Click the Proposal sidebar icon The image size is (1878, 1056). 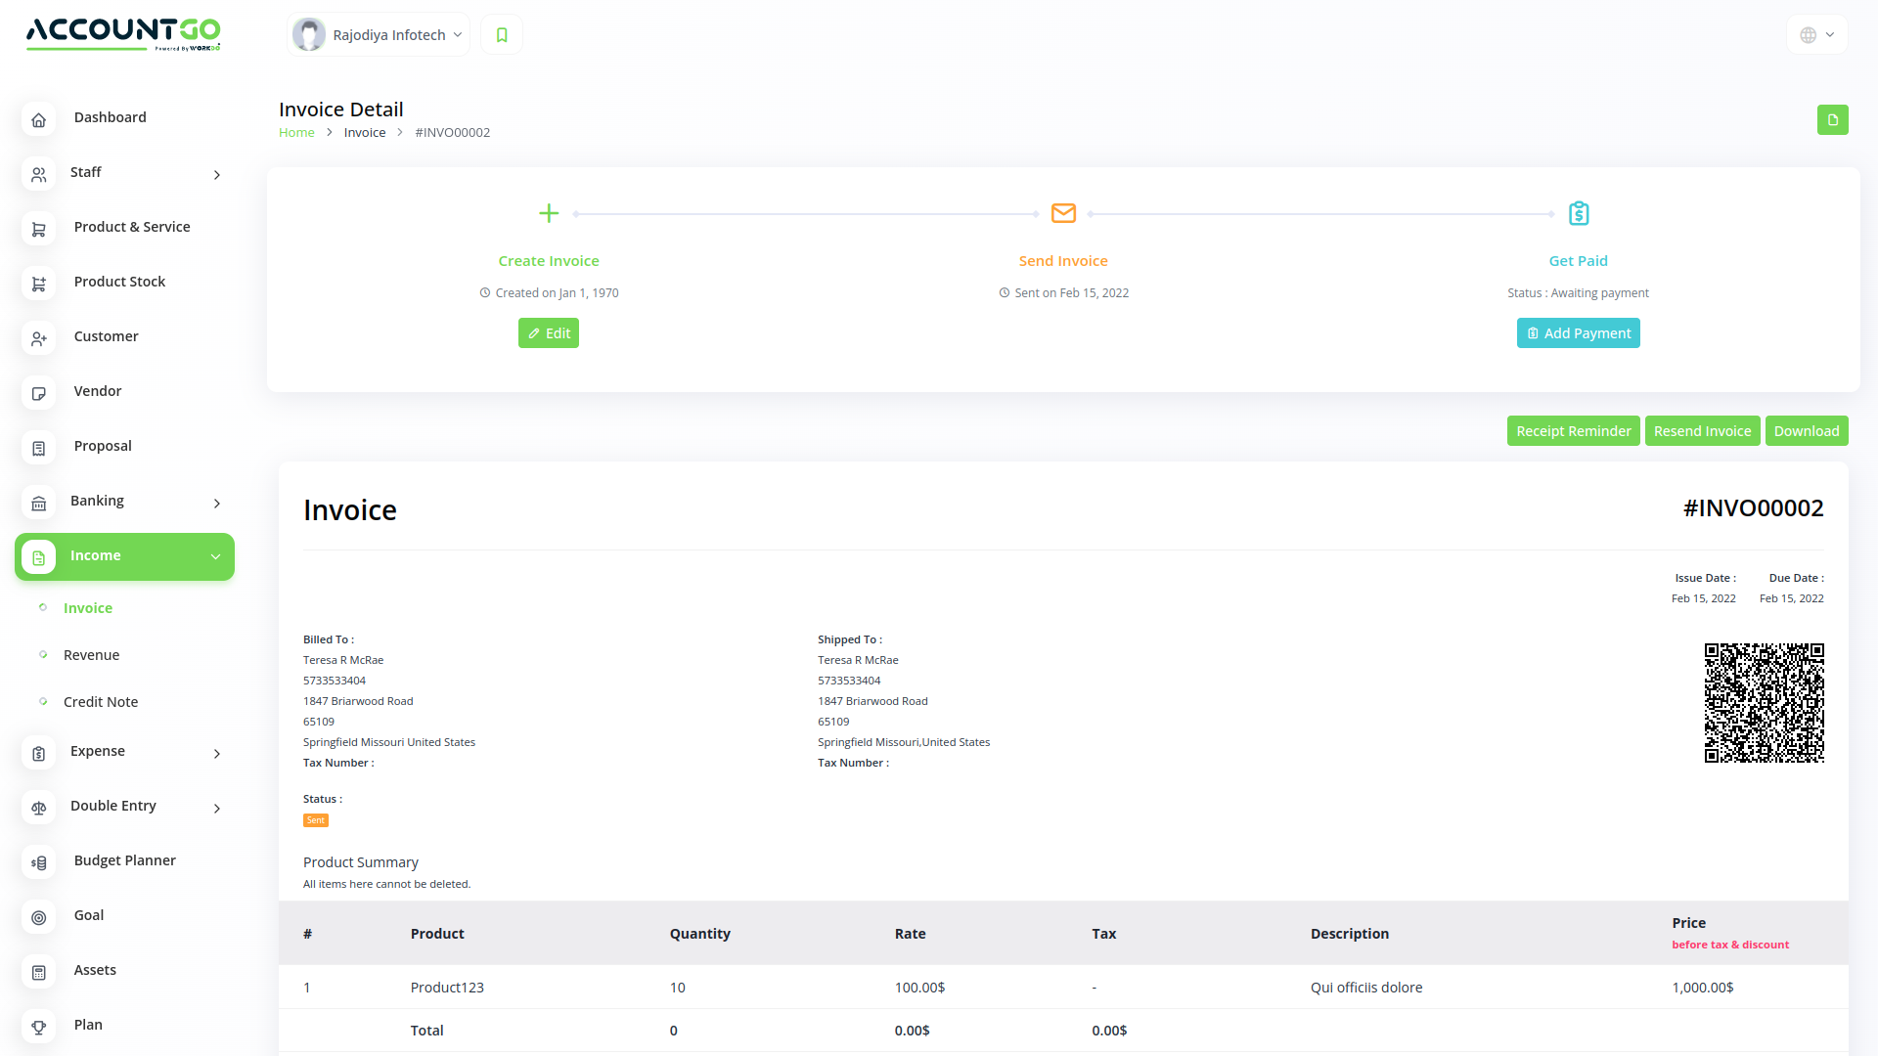click(x=39, y=447)
